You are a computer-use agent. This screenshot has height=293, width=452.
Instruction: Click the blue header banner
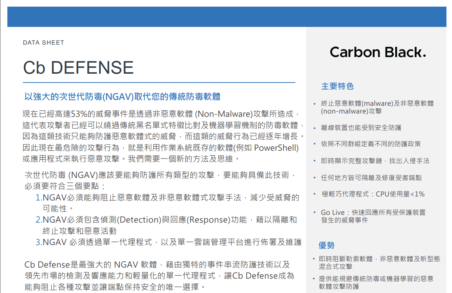click(227, 17)
